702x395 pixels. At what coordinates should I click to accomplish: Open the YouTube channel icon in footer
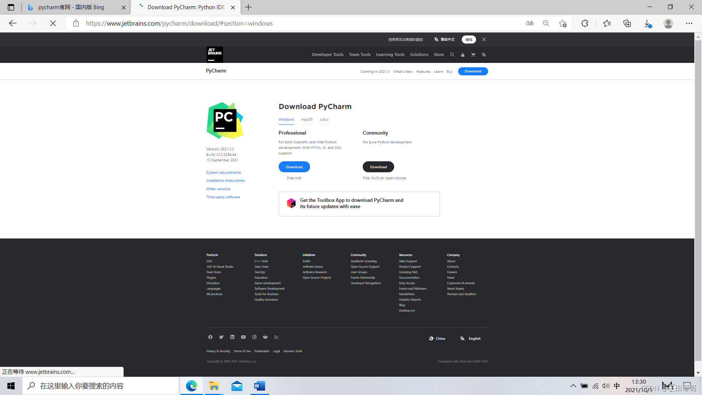[243, 337]
